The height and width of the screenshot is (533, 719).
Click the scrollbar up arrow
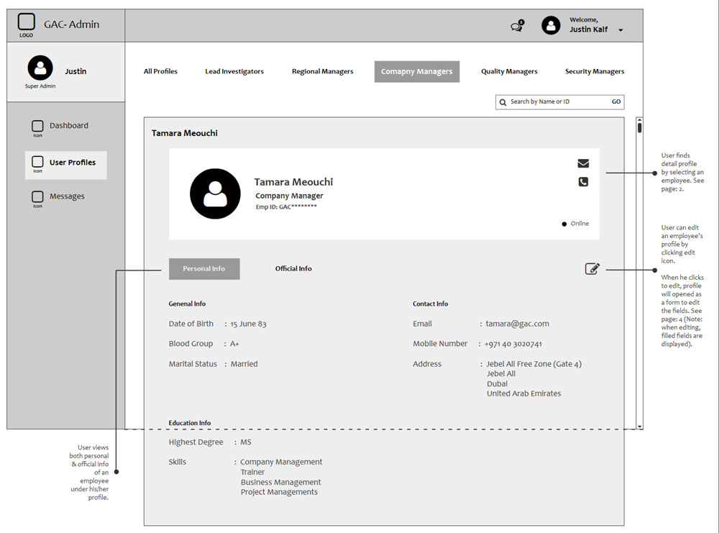[639, 121]
